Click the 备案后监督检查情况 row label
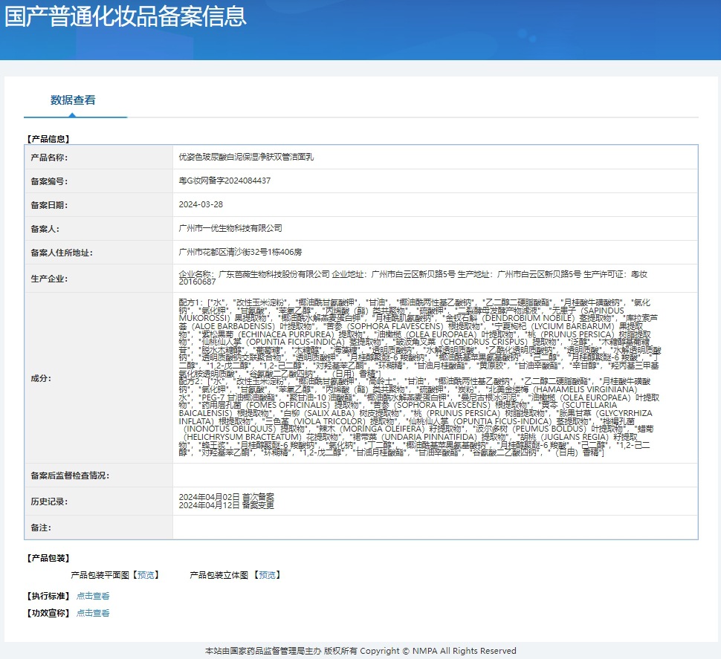This screenshot has height=659, width=721. pyautogui.click(x=70, y=475)
